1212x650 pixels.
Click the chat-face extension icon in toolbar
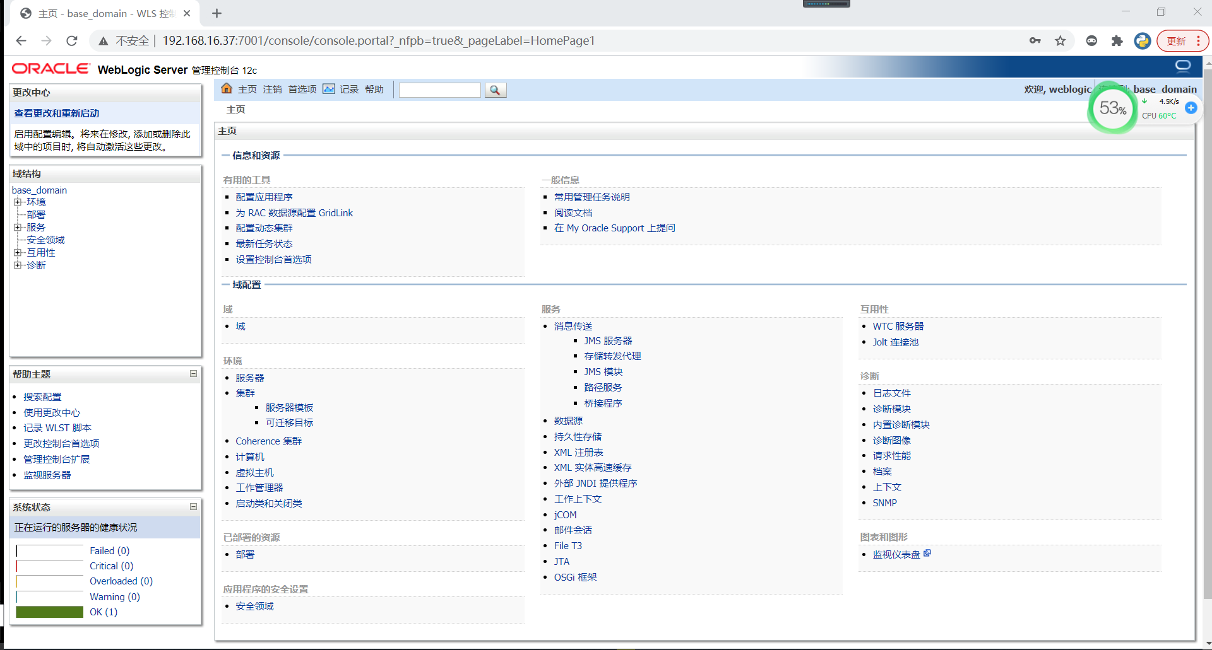[1091, 41]
